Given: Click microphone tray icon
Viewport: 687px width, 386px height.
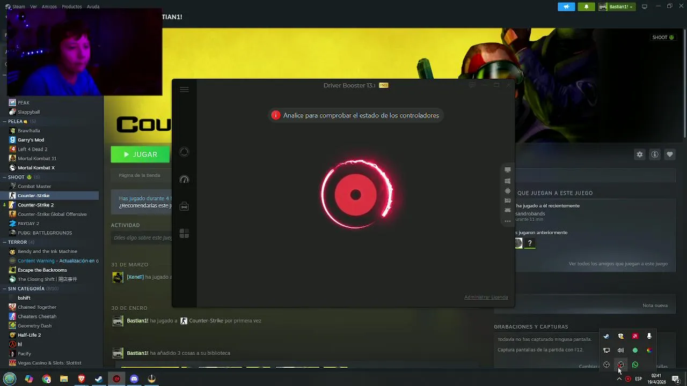Looking at the screenshot, I should tap(649, 336).
